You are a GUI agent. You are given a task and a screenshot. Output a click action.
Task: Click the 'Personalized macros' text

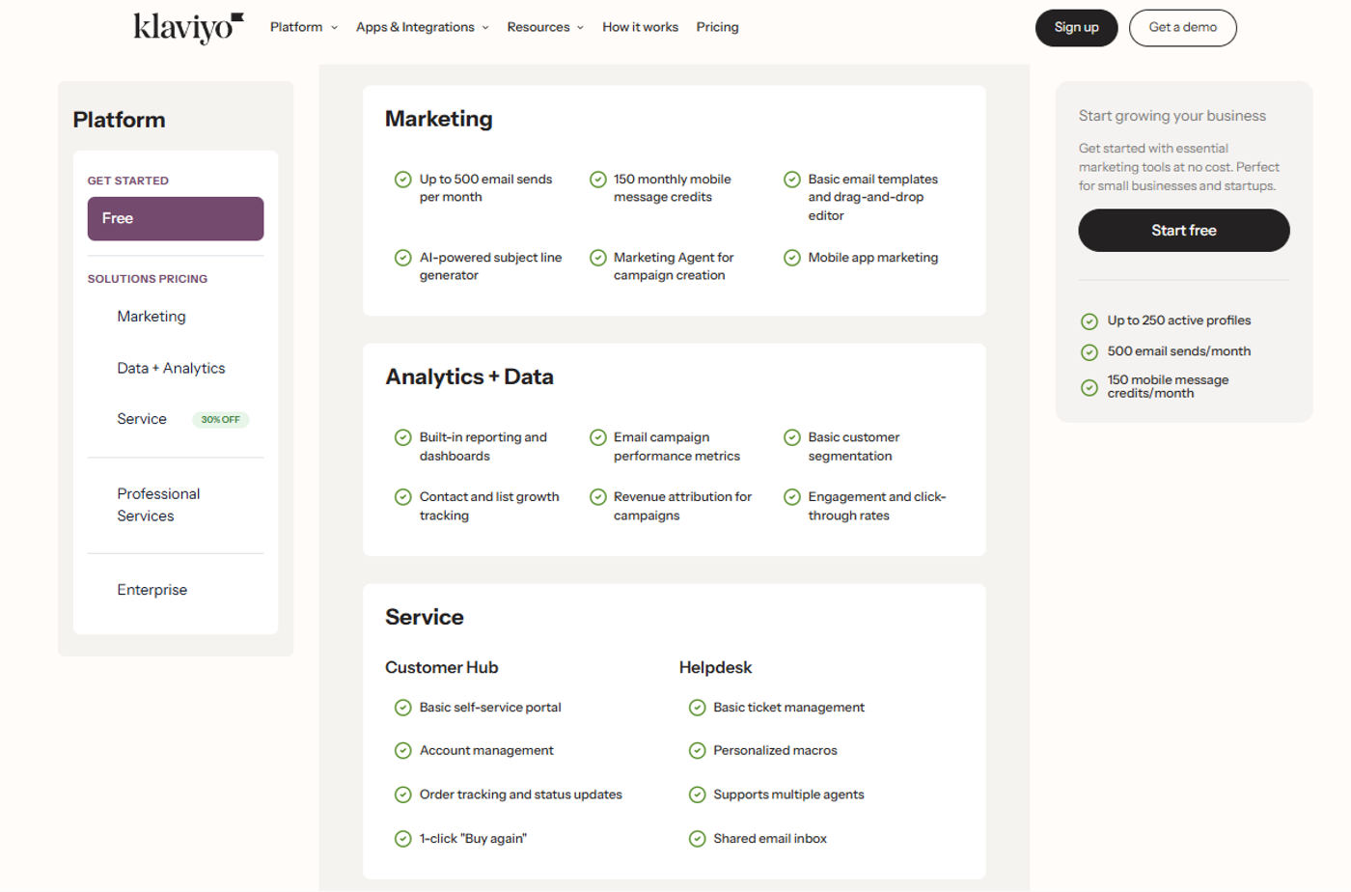pyautogui.click(x=775, y=751)
